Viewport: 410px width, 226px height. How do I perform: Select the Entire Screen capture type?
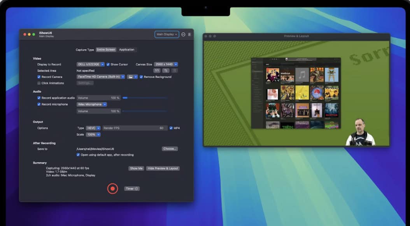pyautogui.click(x=106, y=50)
